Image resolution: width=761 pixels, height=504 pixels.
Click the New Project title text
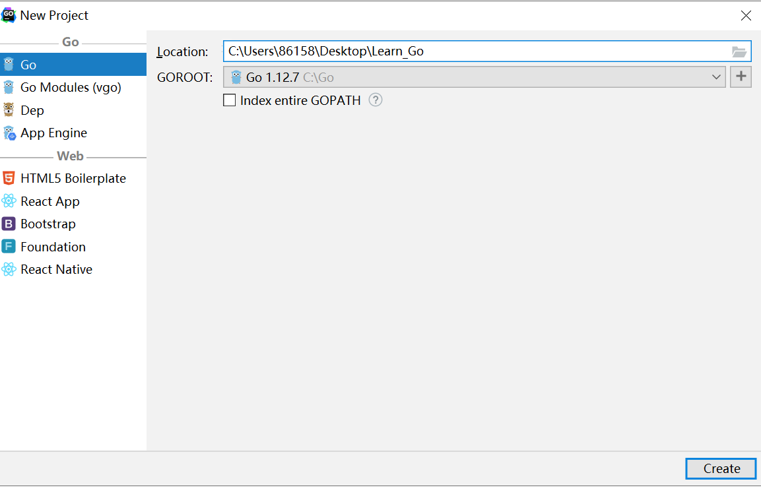point(54,16)
